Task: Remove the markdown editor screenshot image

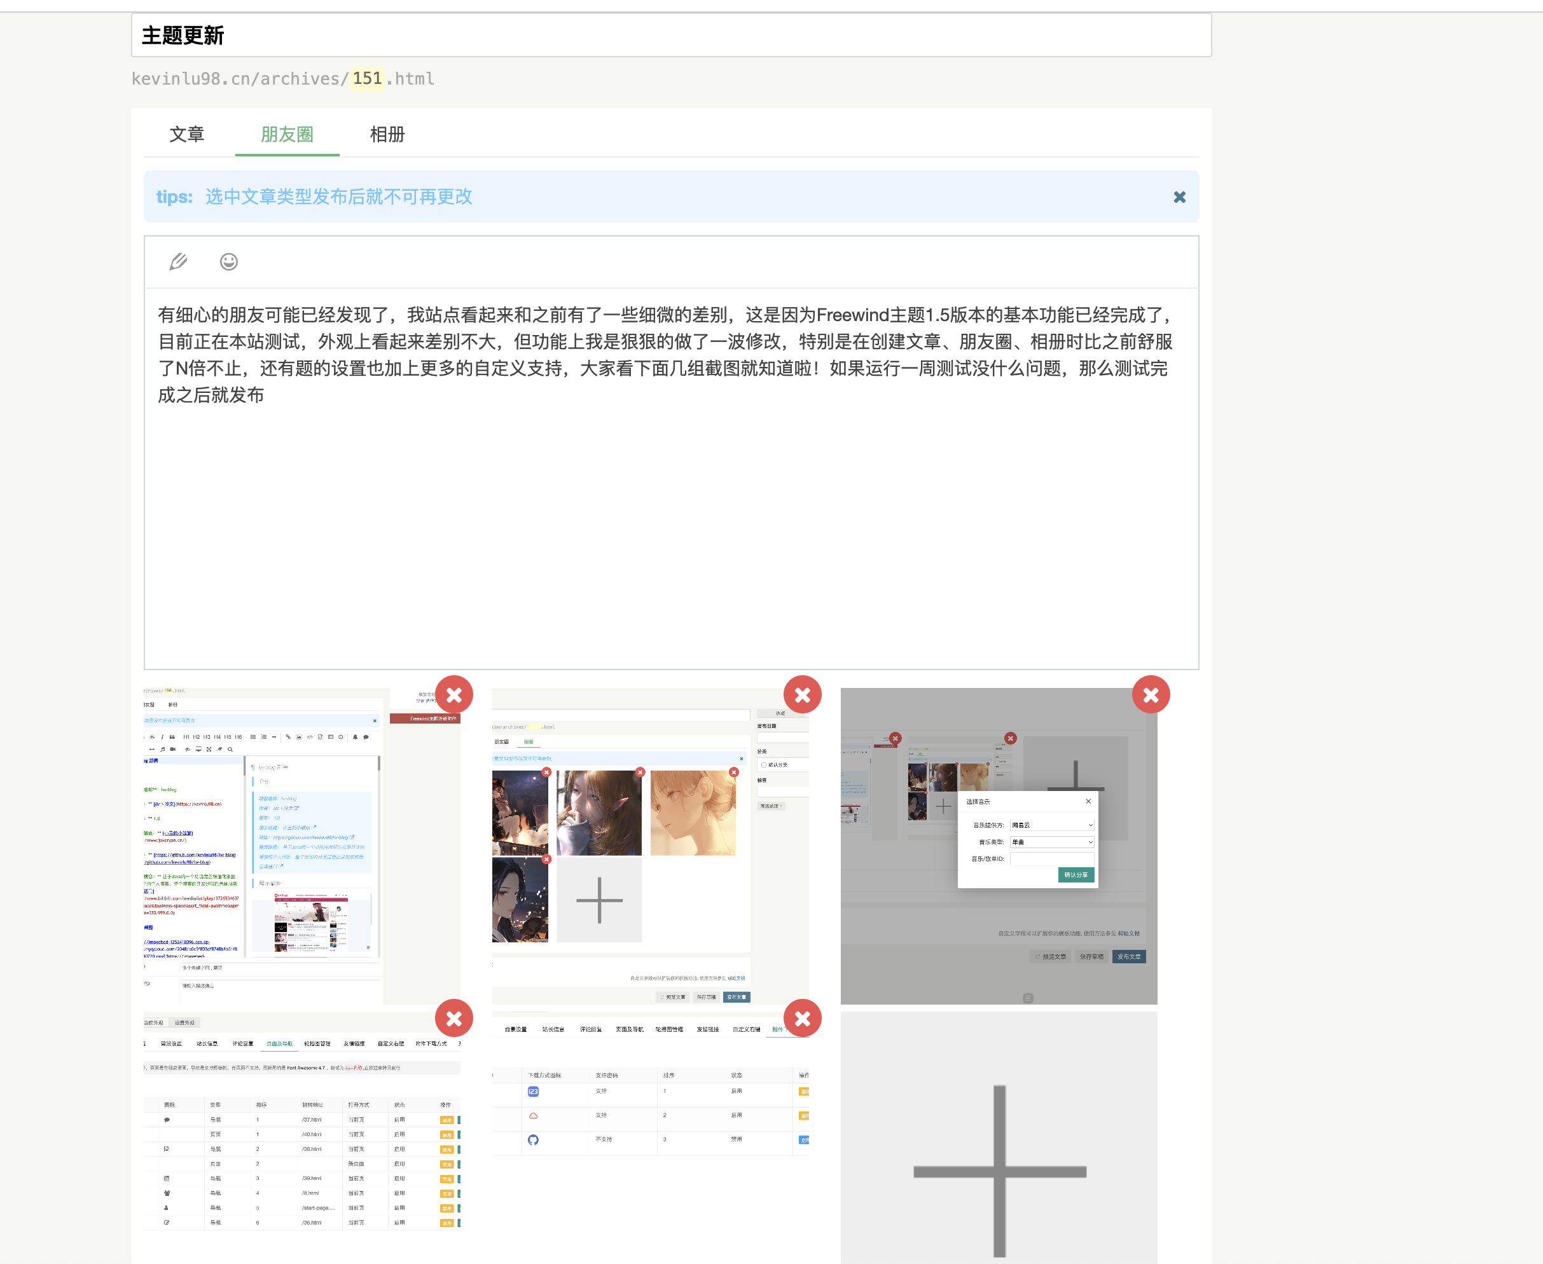Action: click(453, 694)
